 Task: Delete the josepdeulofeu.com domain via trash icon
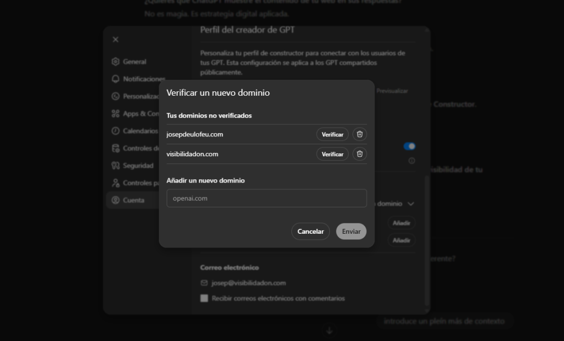360,134
